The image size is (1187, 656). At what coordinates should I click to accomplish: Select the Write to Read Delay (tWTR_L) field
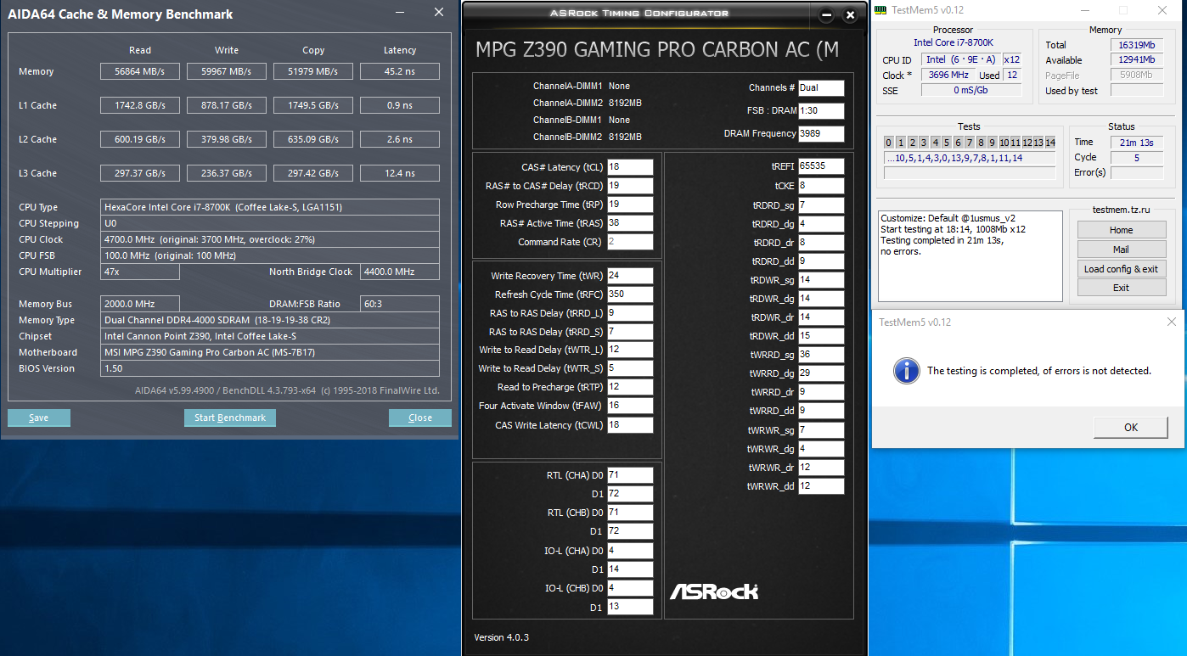(630, 350)
